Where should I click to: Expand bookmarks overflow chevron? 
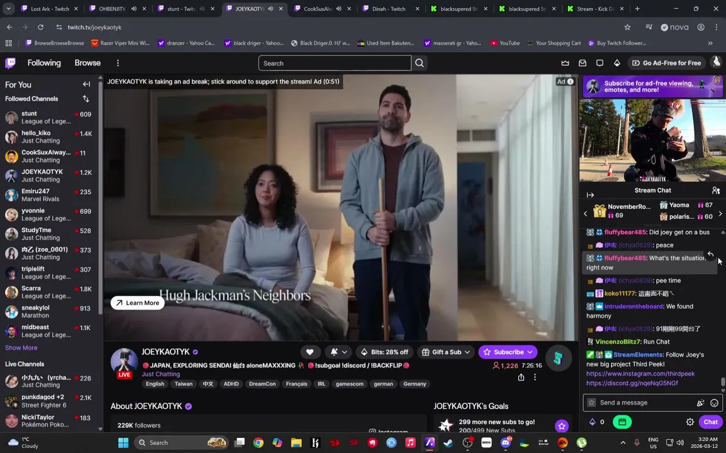710,43
